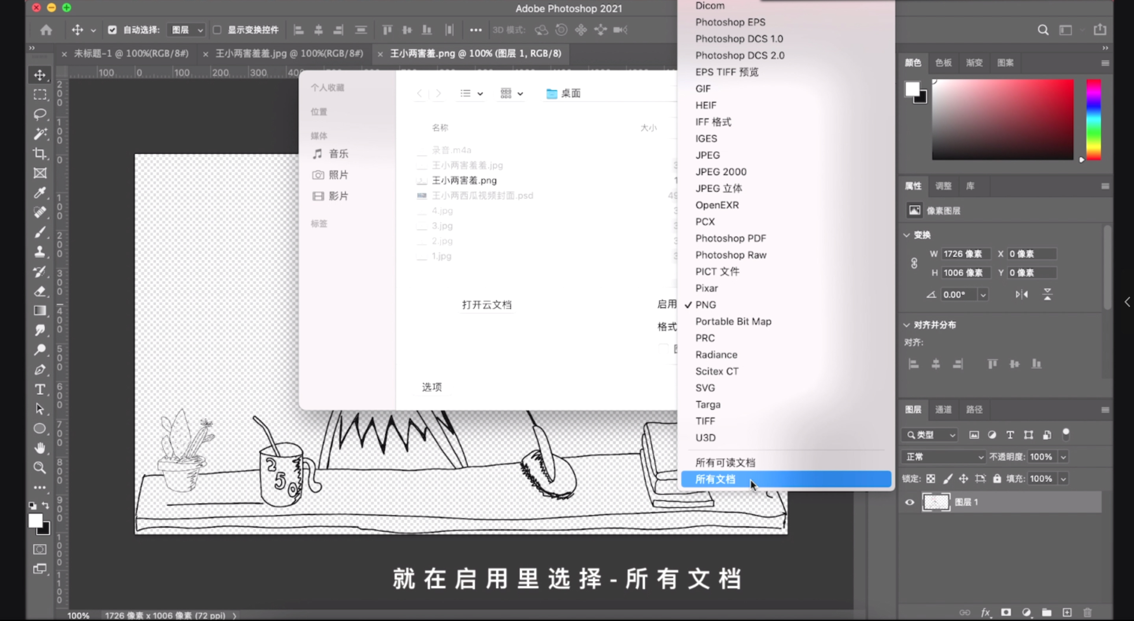Choose TIFF in the format menu
The width and height of the screenshot is (1134, 621).
pos(786,421)
